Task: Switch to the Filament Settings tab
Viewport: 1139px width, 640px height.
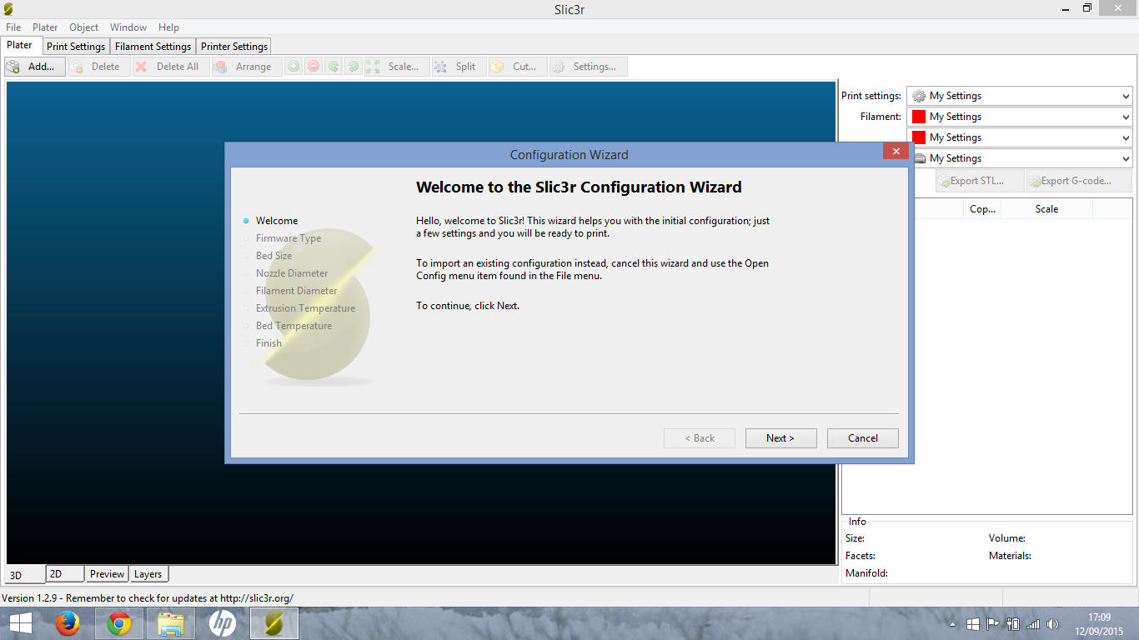Action: (153, 47)
